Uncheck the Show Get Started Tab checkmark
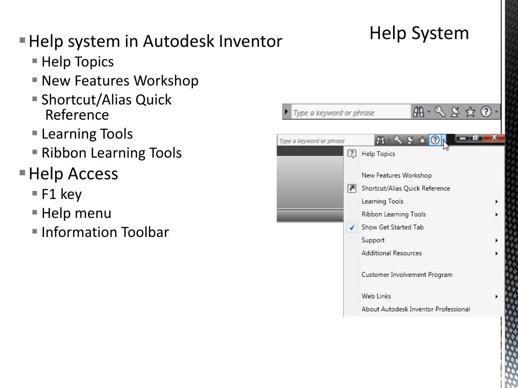Screen dimensions: 518x388 (352, 227)
